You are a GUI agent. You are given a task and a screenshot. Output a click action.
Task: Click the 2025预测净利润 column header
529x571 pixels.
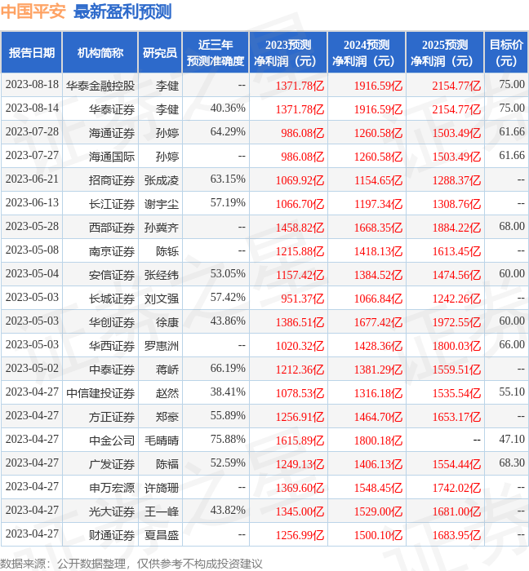click(445, 53)
